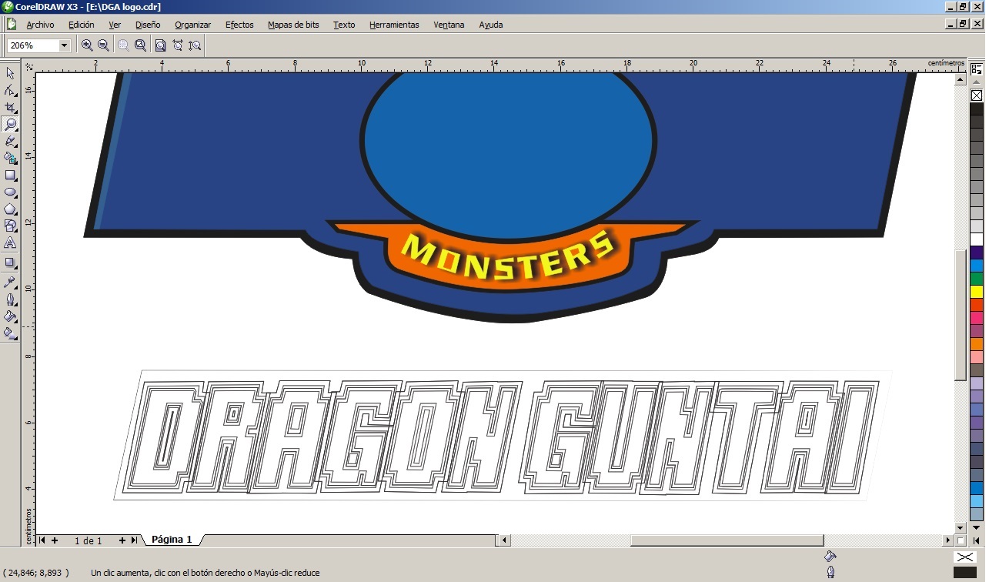
Task: Open the Mapas de bits menu
Action: (x=293, y=25)
